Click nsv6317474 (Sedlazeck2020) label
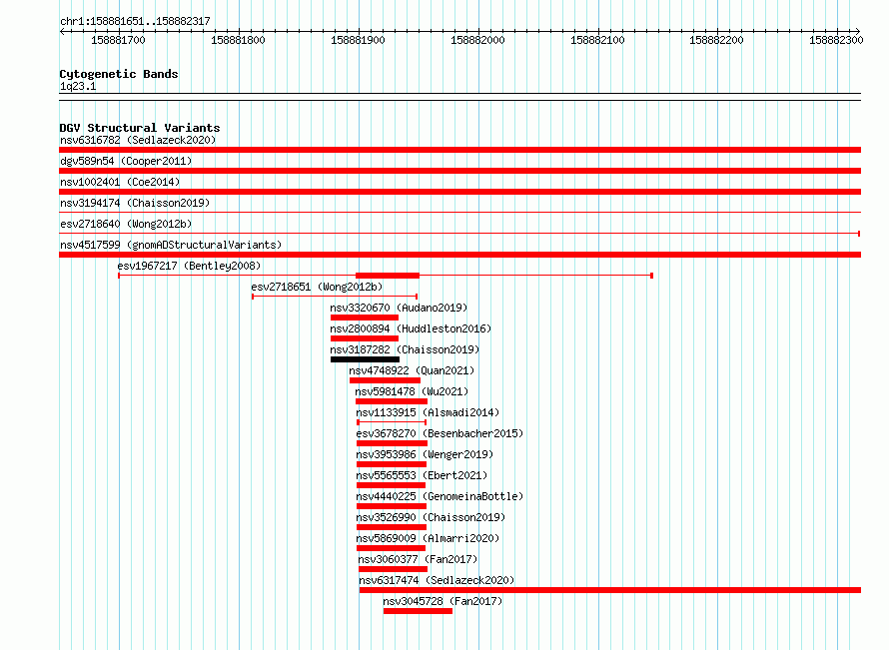Viewport: 889px width, 650px height. [x=437, y=580]
